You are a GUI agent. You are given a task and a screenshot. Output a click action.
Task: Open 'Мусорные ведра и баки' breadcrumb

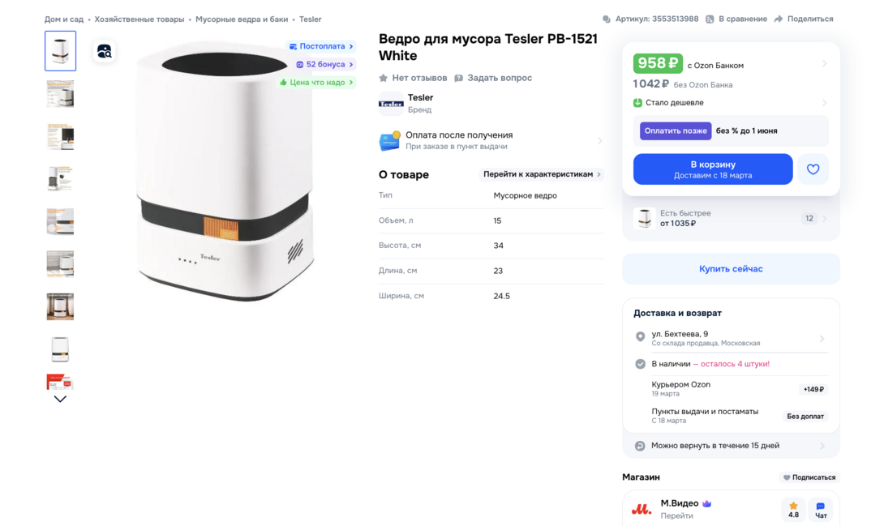pos(242,19)
